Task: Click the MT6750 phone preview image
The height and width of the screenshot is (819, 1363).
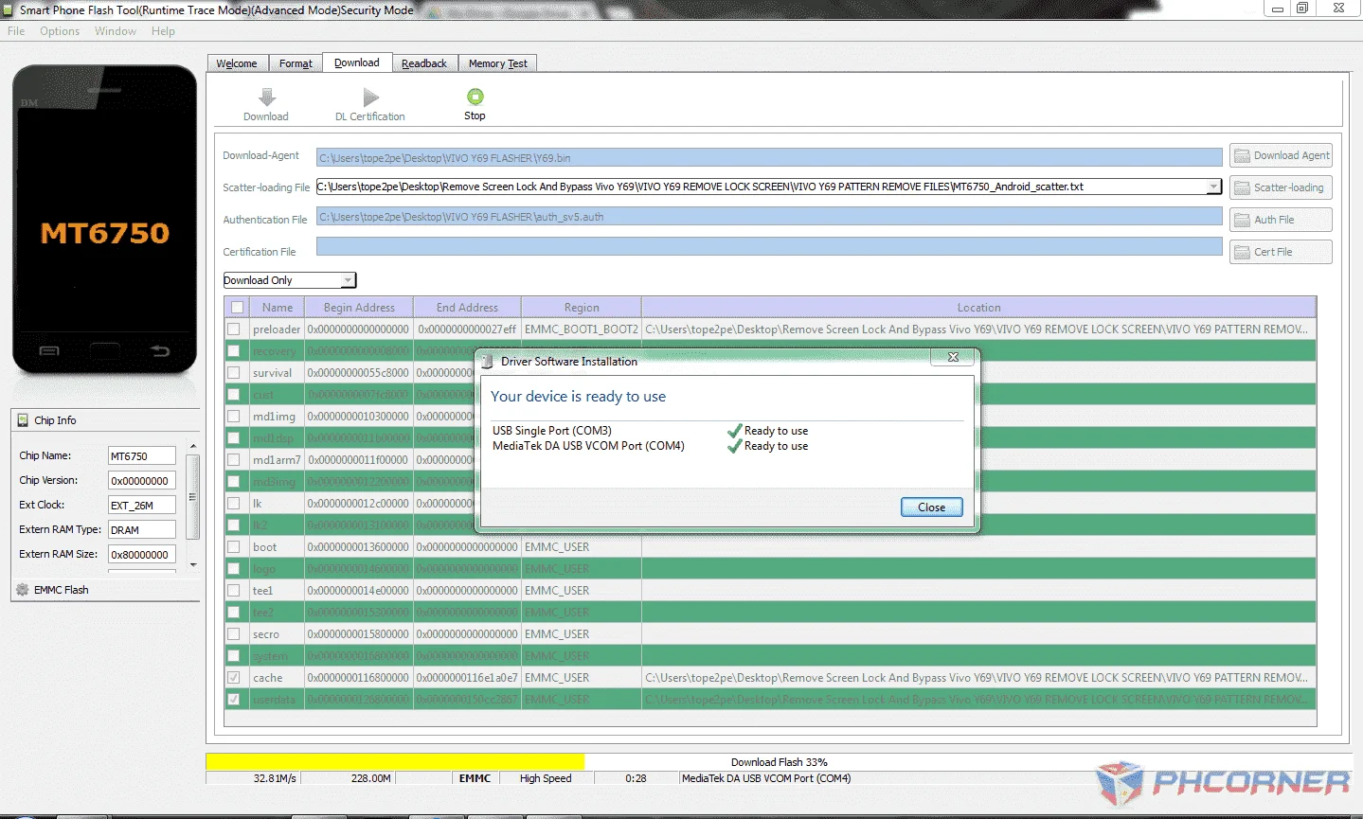Action: click(104, 220)
